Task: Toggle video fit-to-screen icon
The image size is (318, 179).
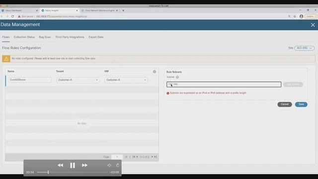Action: coord(109,166)
